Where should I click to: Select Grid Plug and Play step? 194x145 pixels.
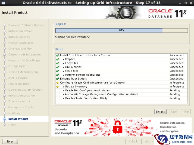(20, 49)
